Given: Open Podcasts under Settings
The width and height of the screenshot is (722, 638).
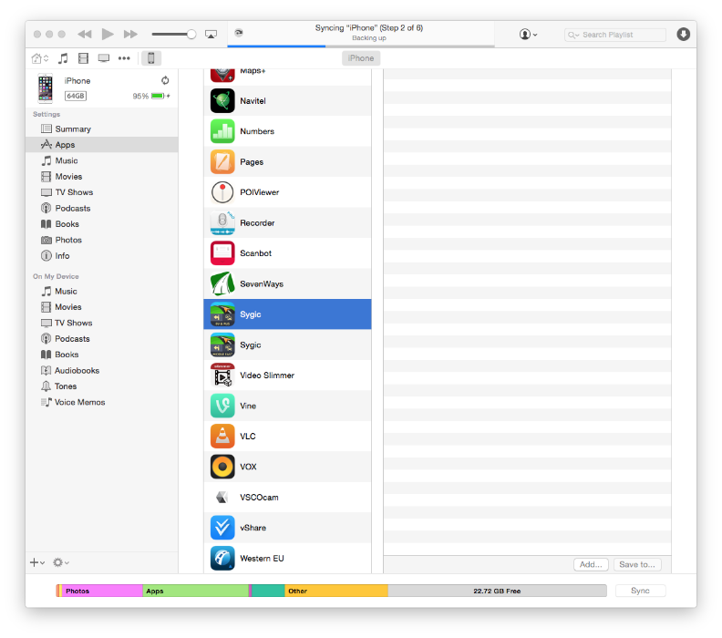Looking at the screenshot, I should (x=102, y=208).
